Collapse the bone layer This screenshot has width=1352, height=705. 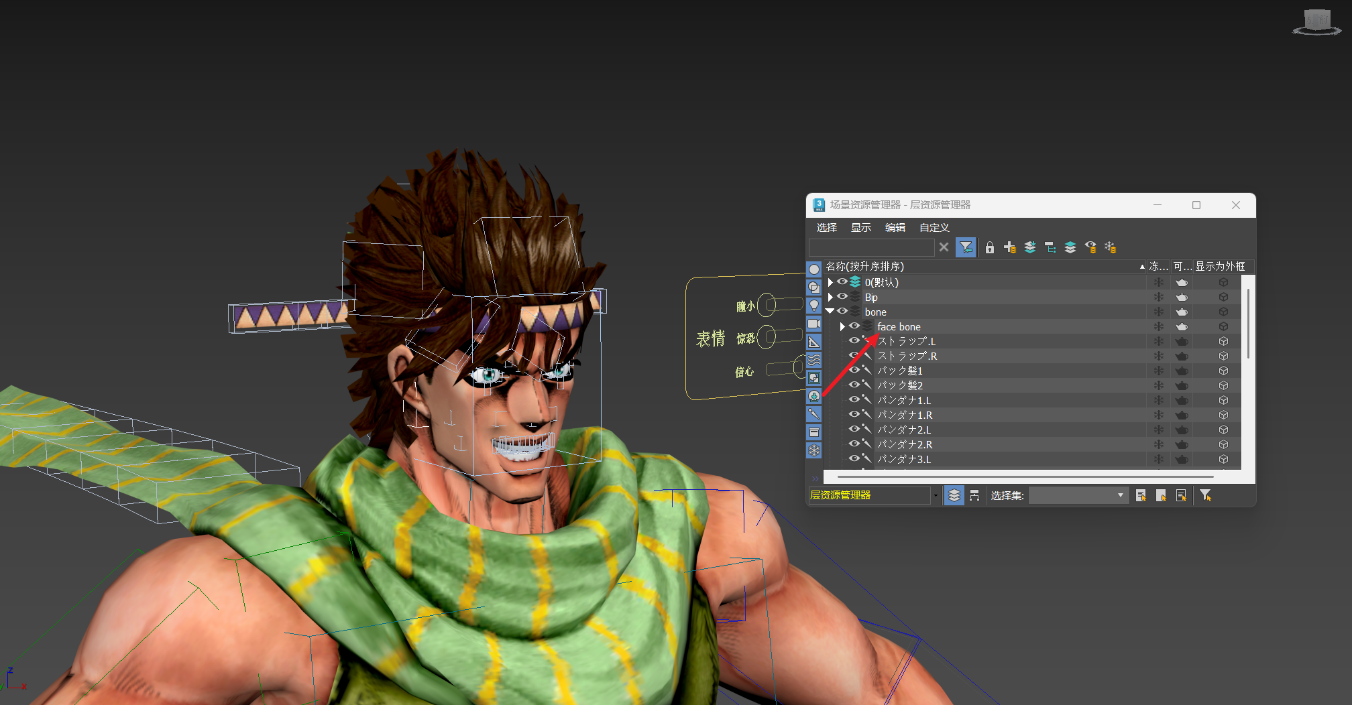(x=830, y=312)
